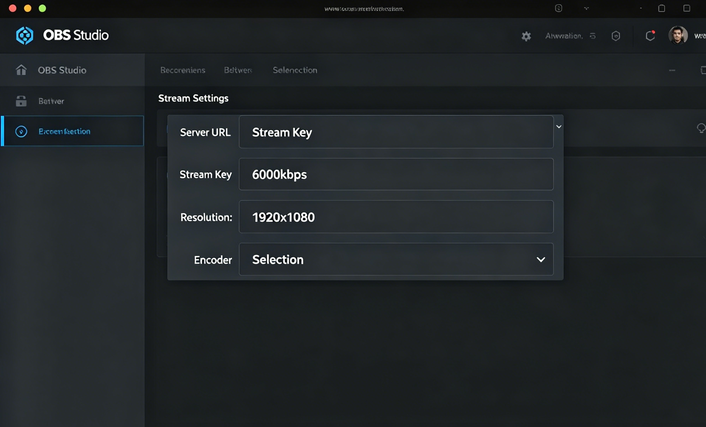
Task: Click the lightbulb icon at the right edge
Action: coord(701,128)
